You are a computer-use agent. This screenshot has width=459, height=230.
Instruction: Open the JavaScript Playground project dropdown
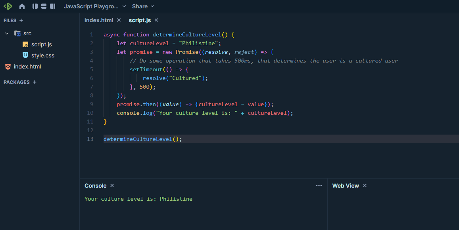point(95,6)
